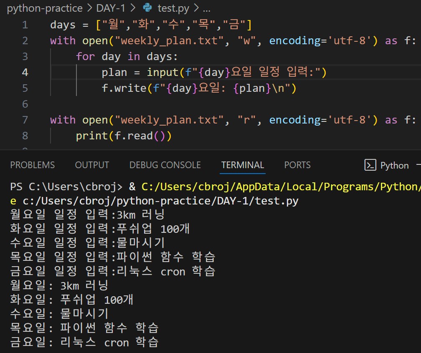421x353 pixels.
Task: Place cursor on 'days' variable on line 1
Action: click(63, 25)
